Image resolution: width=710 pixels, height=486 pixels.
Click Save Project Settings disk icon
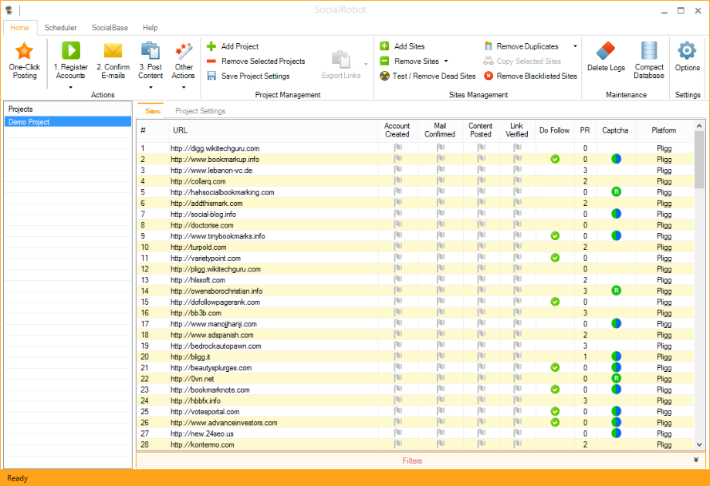click(x=211, y=76)
